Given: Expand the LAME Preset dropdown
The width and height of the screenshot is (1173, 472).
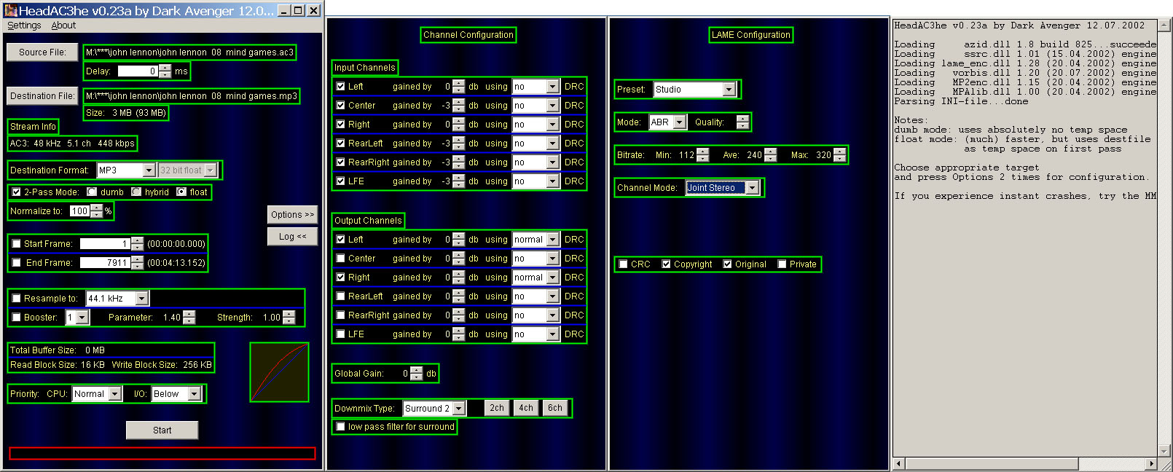Looking at the screenshot, I should point(729,90).
